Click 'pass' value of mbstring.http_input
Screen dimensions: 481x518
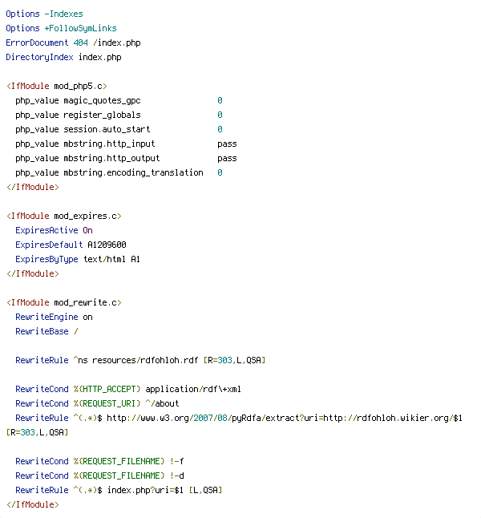click(x=227, y=144)
